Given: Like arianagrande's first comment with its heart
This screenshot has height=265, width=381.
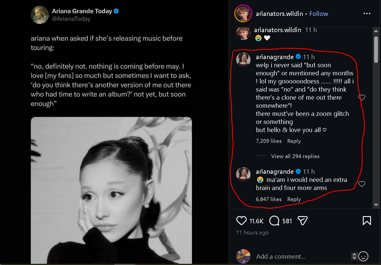Looking at the screenshot, I should (x=361, y=97).
